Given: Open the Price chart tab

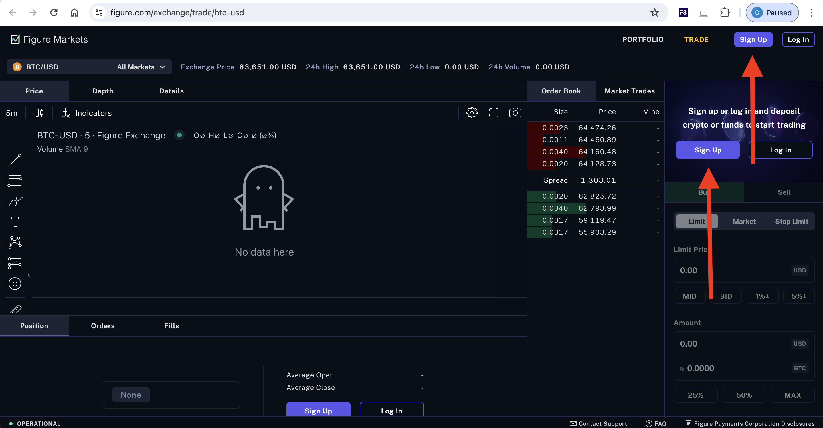Looking at the screenshot, I should point(34,91).
